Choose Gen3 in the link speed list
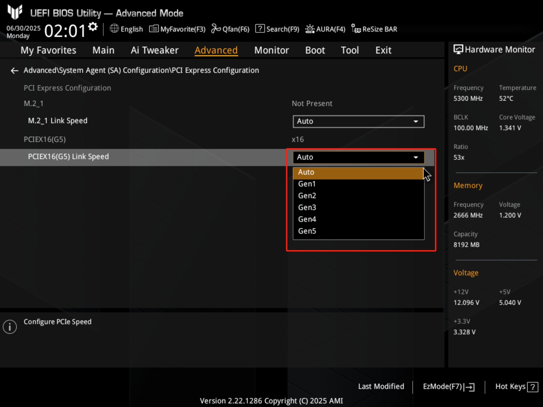543x407 pixels. tap(307, 208)
